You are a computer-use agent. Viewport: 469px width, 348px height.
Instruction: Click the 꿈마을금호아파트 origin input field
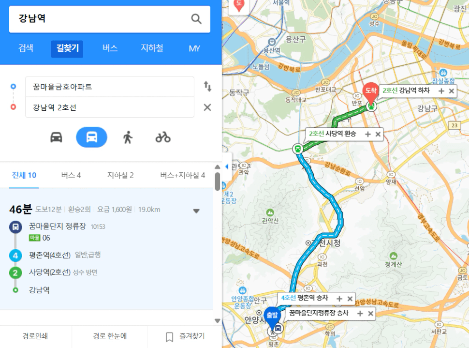tap(110, 87)
